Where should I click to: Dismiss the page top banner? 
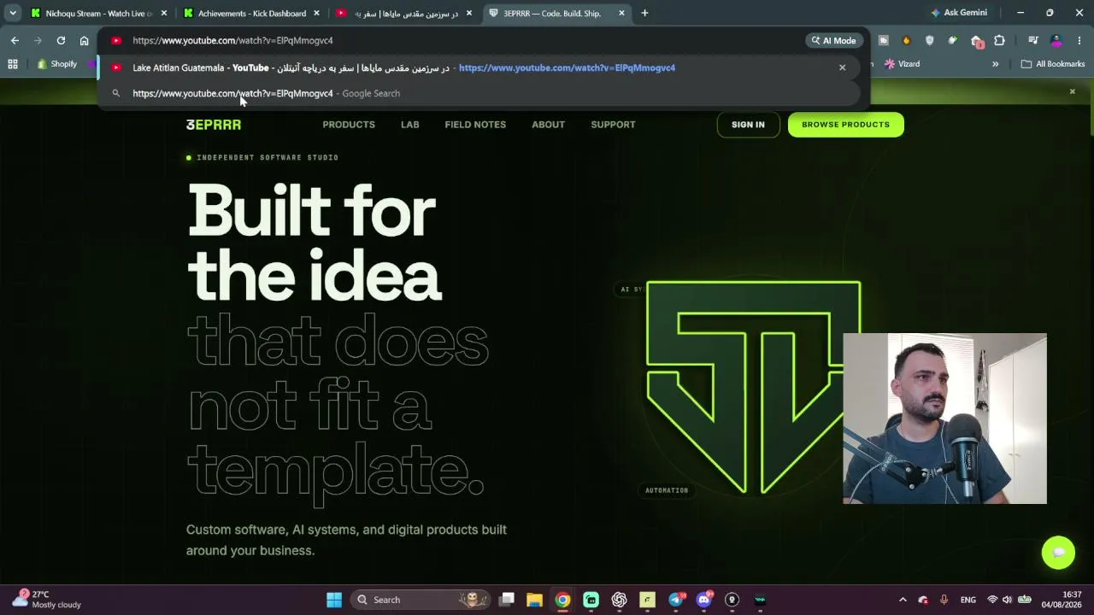1072,91
